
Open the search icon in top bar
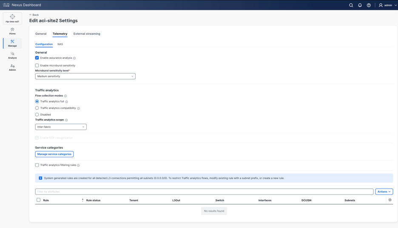click(351, 5)
